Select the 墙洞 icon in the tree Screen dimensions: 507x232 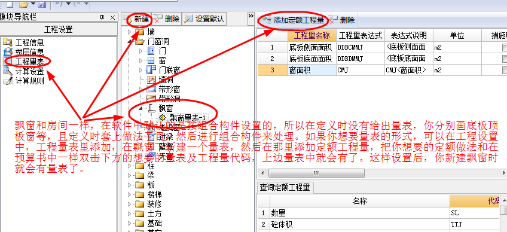coord(151,80)
